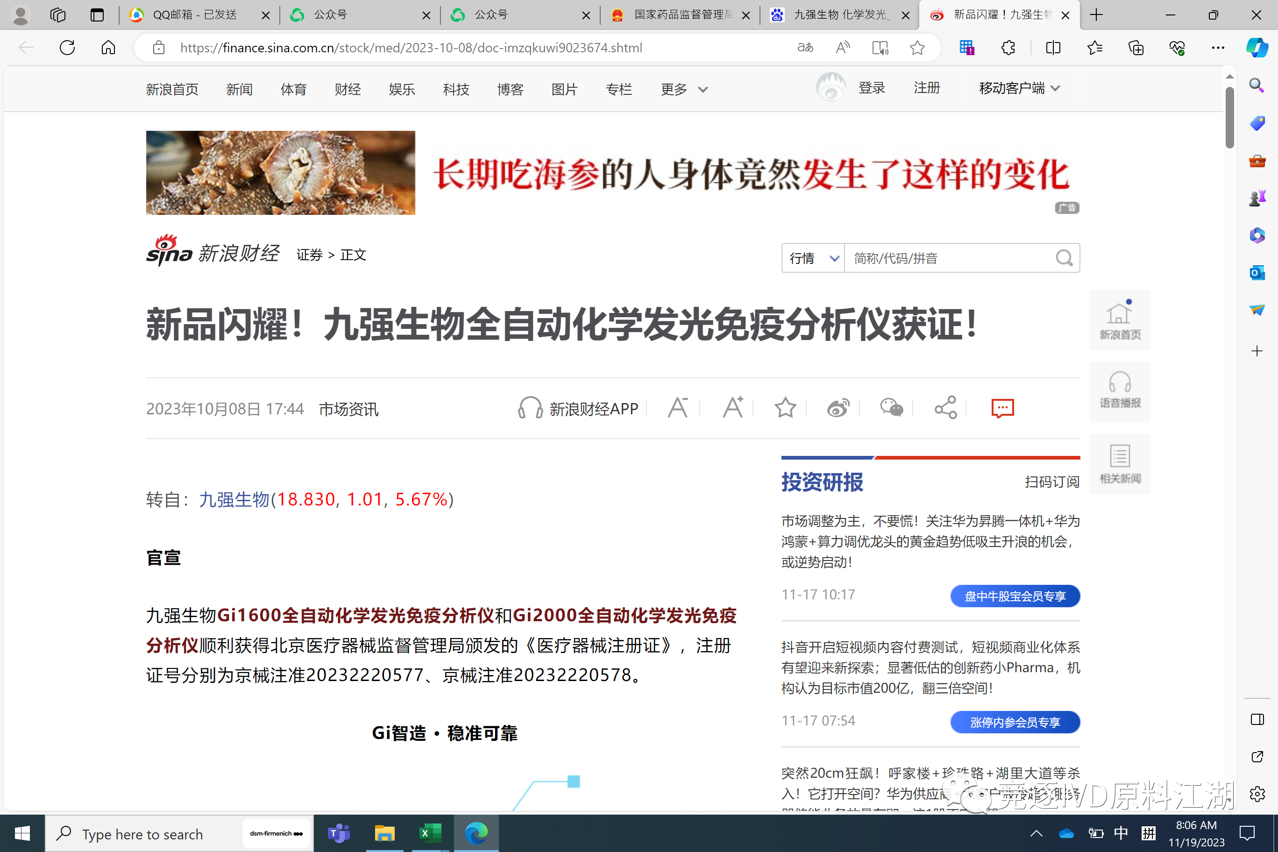
Task: Switch to the 国家药品监督管理局 tab
Action: 679,15
